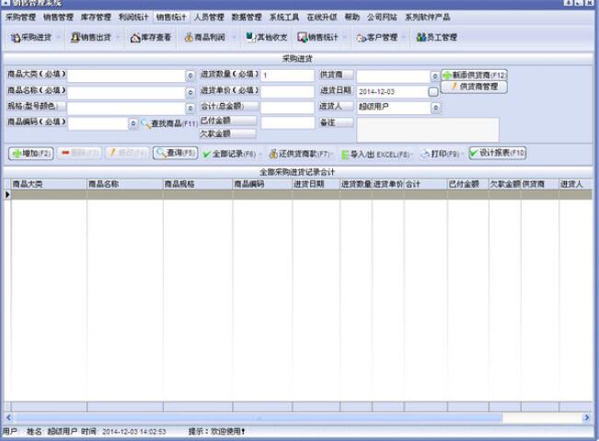599x441 pixels.
Task: Open the 客户管理 toolbar module
Action: click(377, 38)
